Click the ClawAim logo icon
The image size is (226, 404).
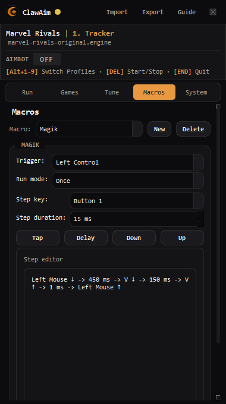click(x=12, y=12)
